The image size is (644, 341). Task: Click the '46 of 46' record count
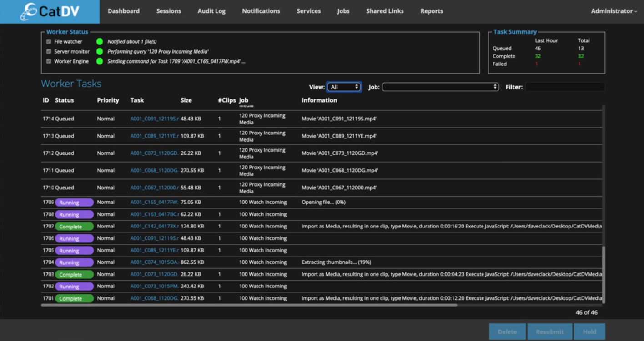[x=586, y=312]
